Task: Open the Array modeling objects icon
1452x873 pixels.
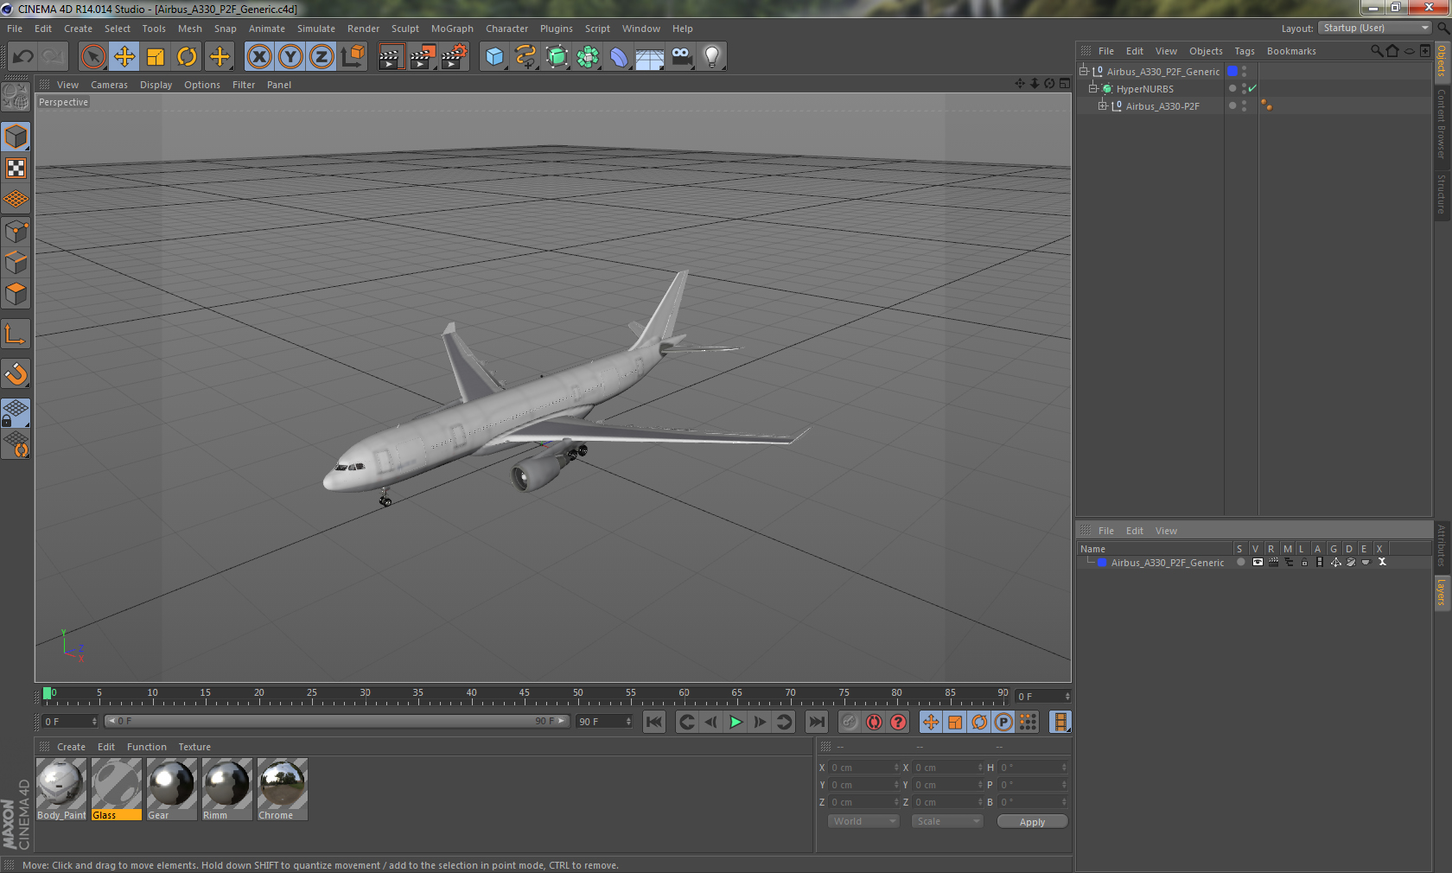Action: pos(588,57)
